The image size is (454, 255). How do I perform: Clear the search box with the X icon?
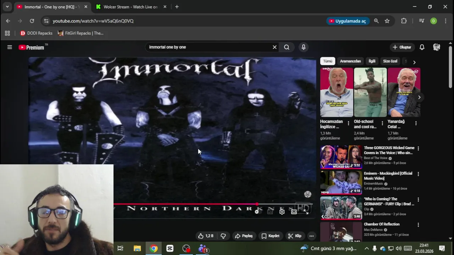(x=275, y=47)
